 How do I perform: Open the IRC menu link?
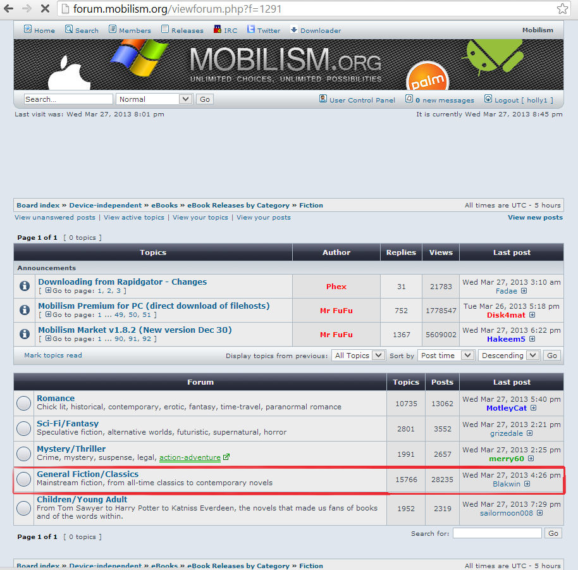231,30
